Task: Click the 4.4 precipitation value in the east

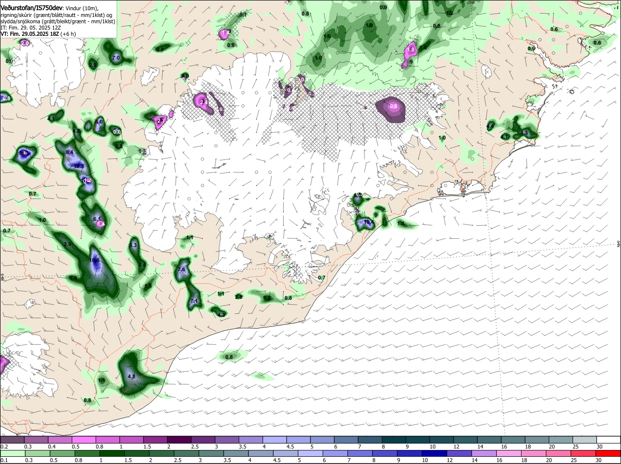Action: pos(490,126)
